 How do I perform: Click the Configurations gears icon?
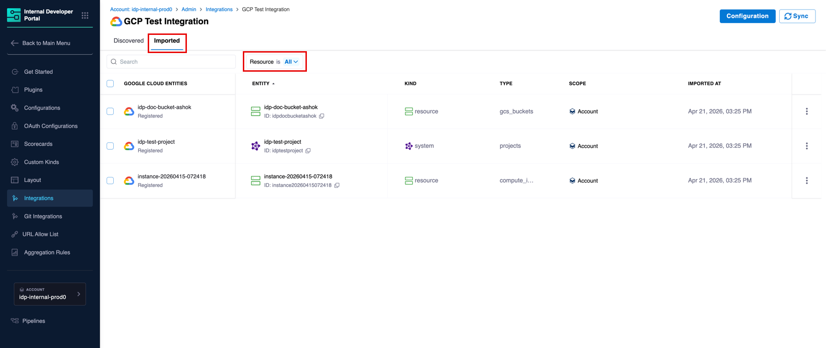tap(15, 108)
